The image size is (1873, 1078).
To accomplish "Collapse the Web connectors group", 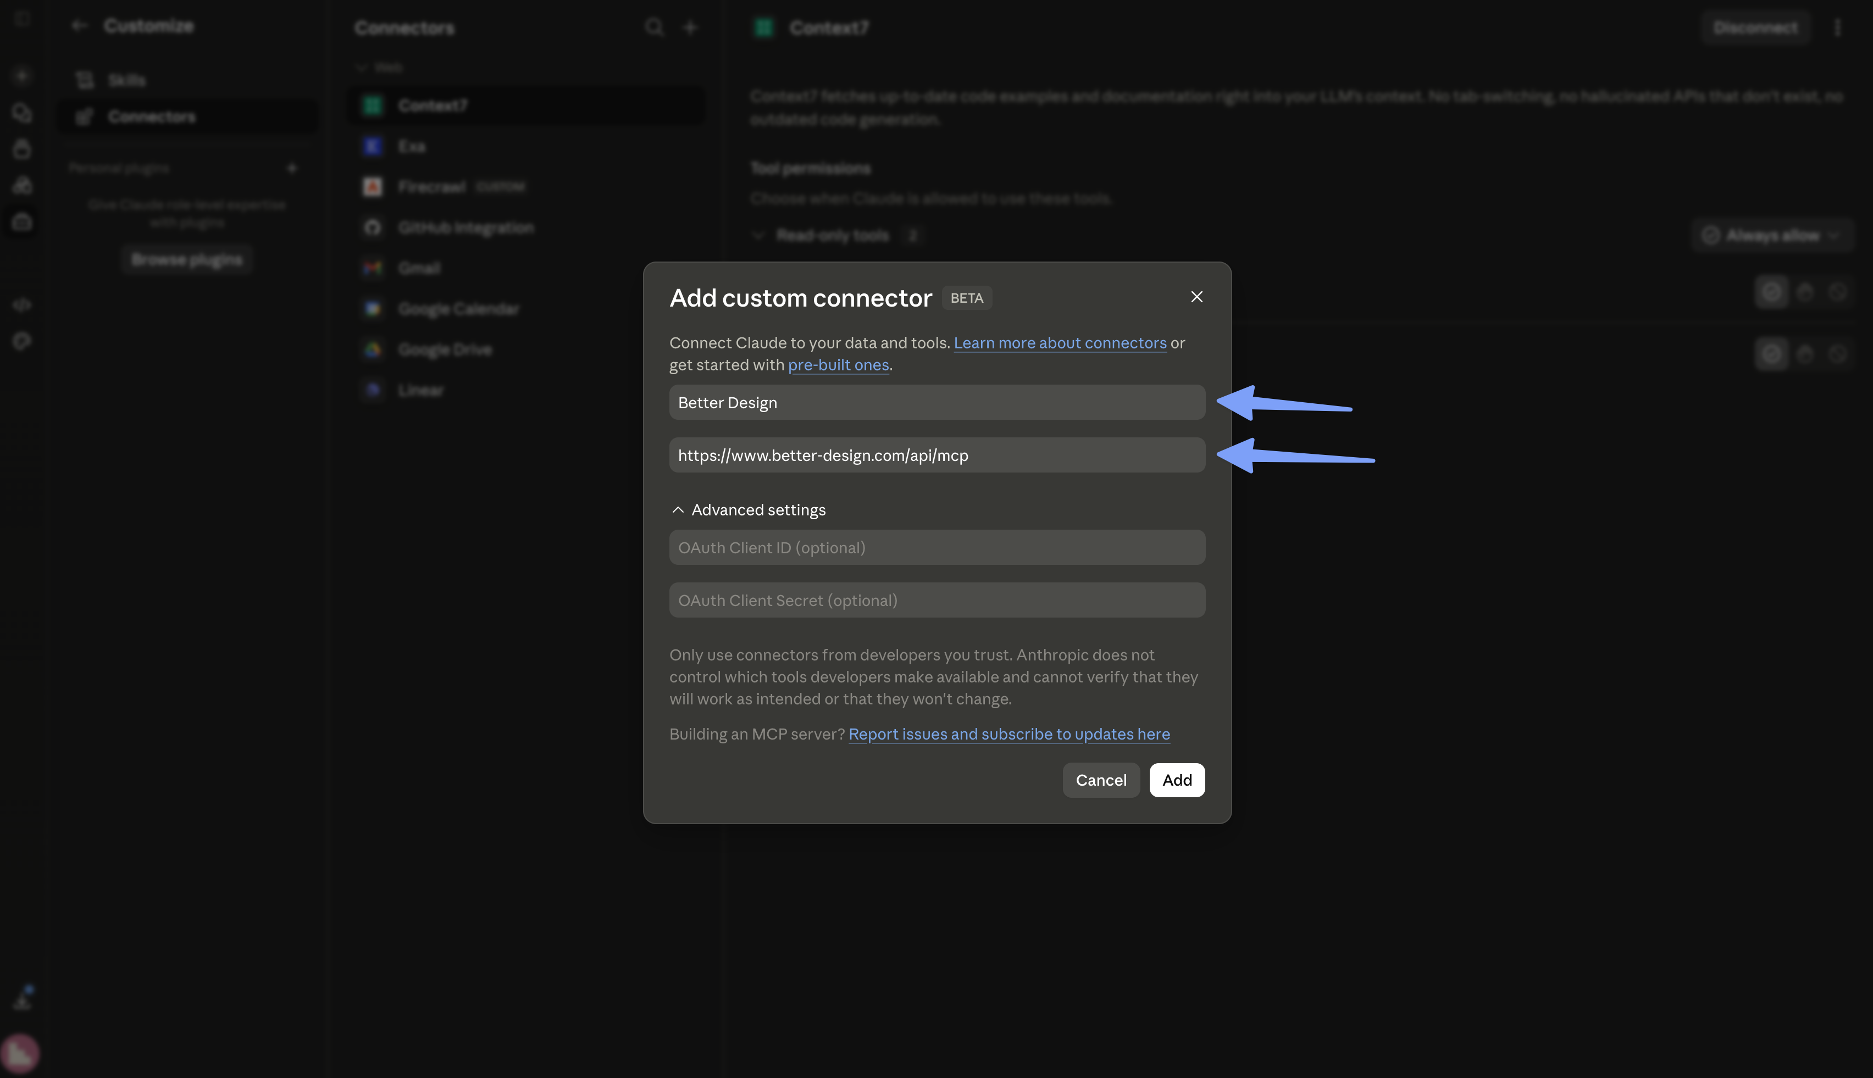I will click(x=379, y=68).
